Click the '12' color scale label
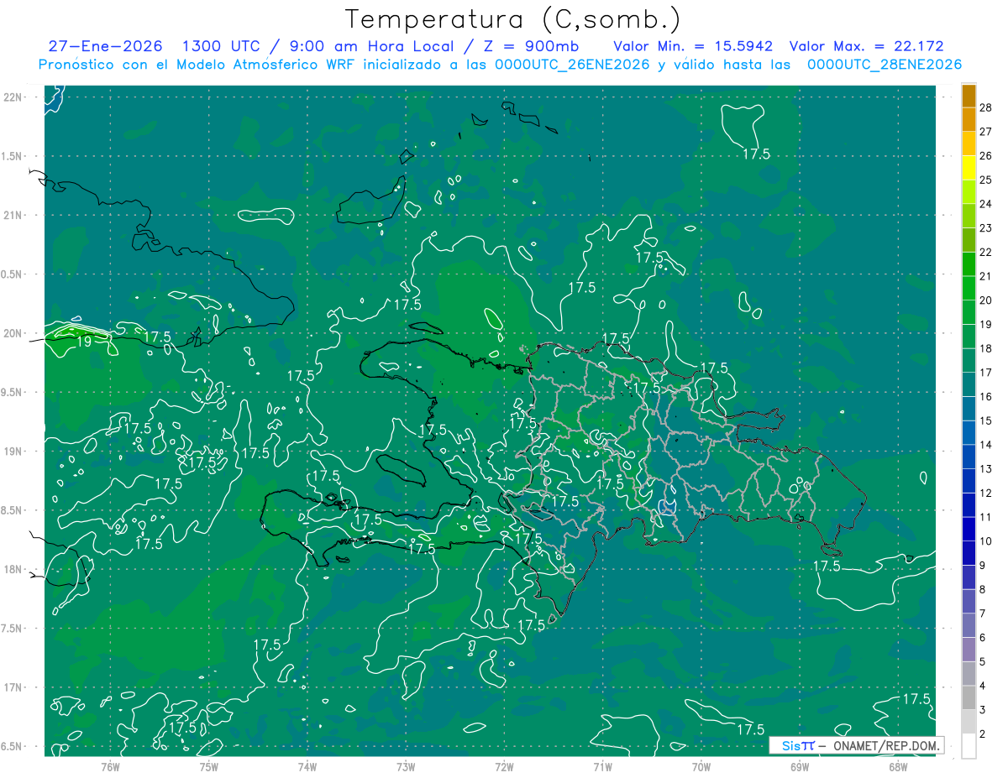 tap(986, 493)
